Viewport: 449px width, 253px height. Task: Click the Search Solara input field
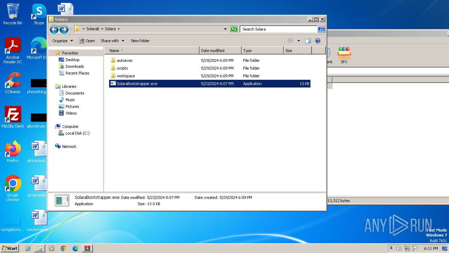coord(279,29)
